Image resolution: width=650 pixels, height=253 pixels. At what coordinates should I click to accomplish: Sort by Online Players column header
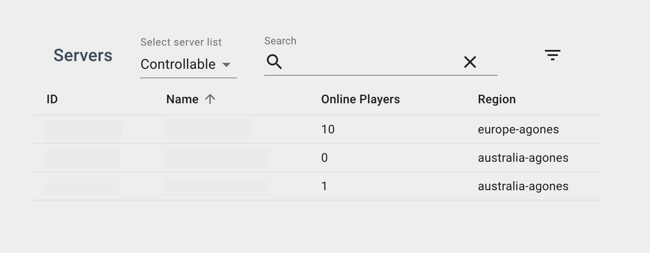(360, 99)
